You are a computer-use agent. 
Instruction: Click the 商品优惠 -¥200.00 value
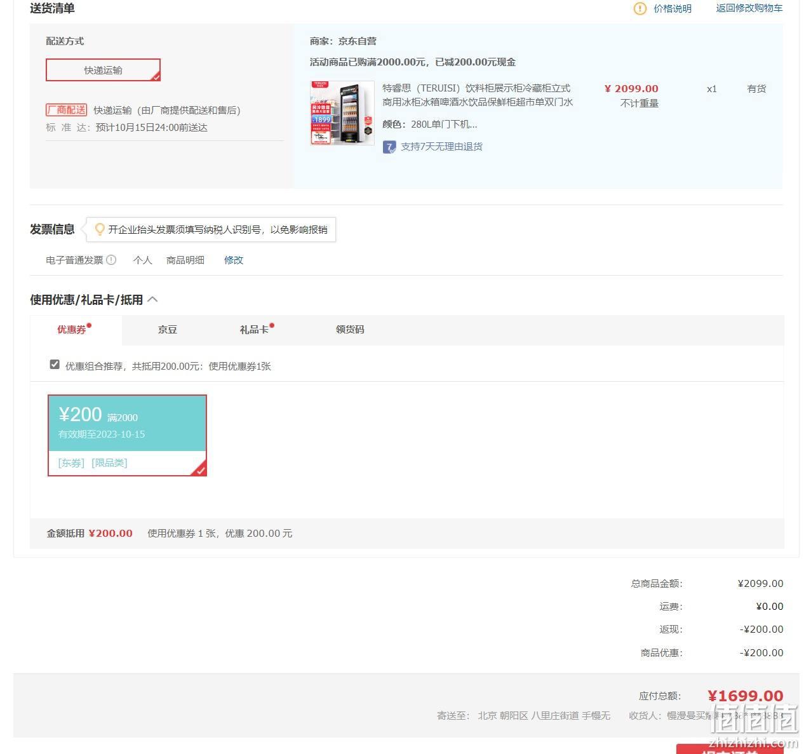click(761, 653)
